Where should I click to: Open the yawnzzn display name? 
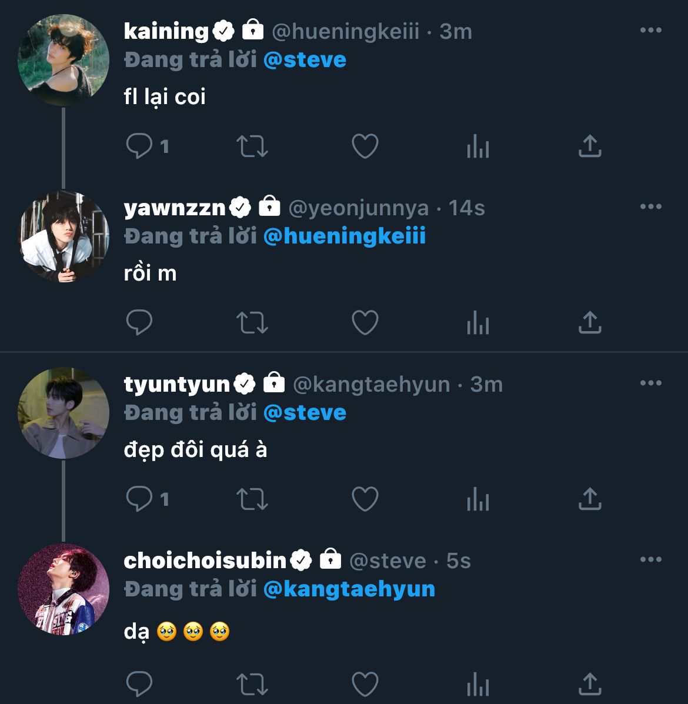[175, 208]
